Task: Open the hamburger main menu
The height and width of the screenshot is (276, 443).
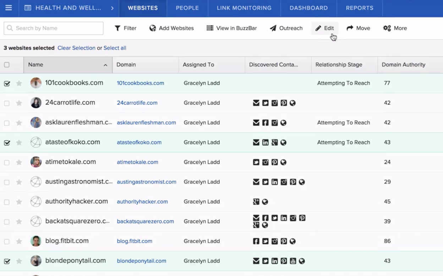Action: [x=9, y=8]
